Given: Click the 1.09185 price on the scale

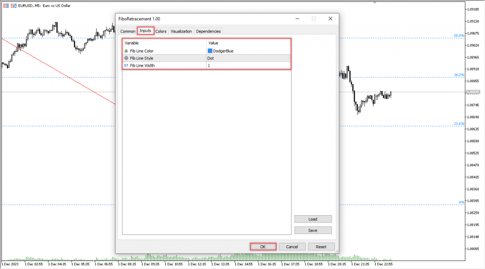Looking at the screenshot, I should 473,9.
